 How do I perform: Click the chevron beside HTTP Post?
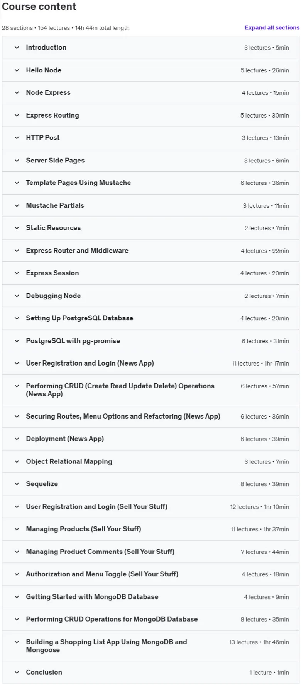[17, 138]
